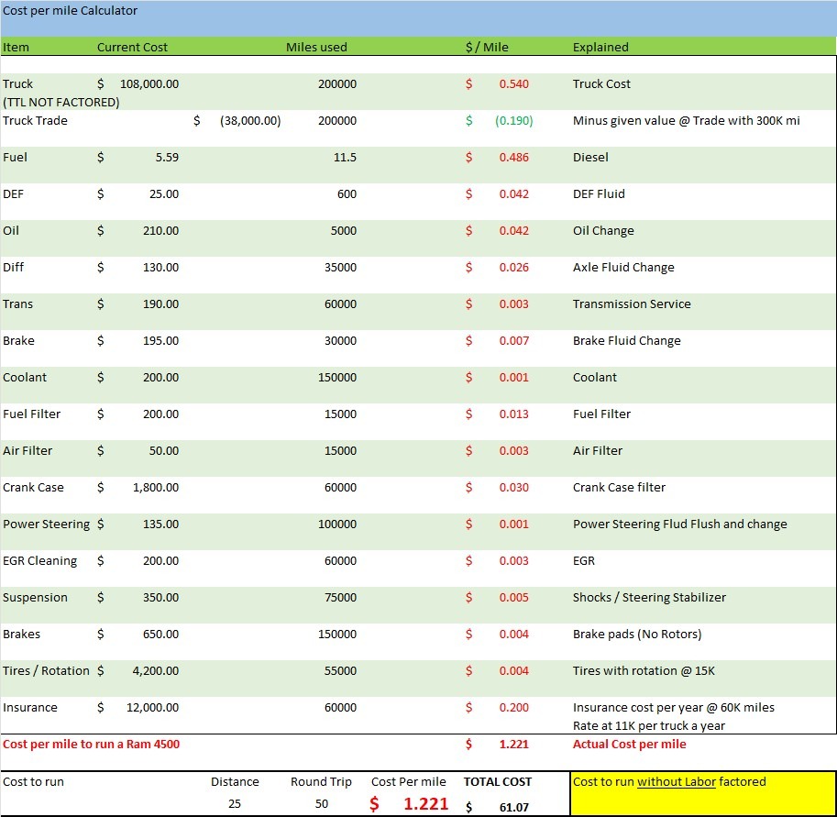Select the Distance value 25
Screen dimensions: 837x817
coord(235,802)
